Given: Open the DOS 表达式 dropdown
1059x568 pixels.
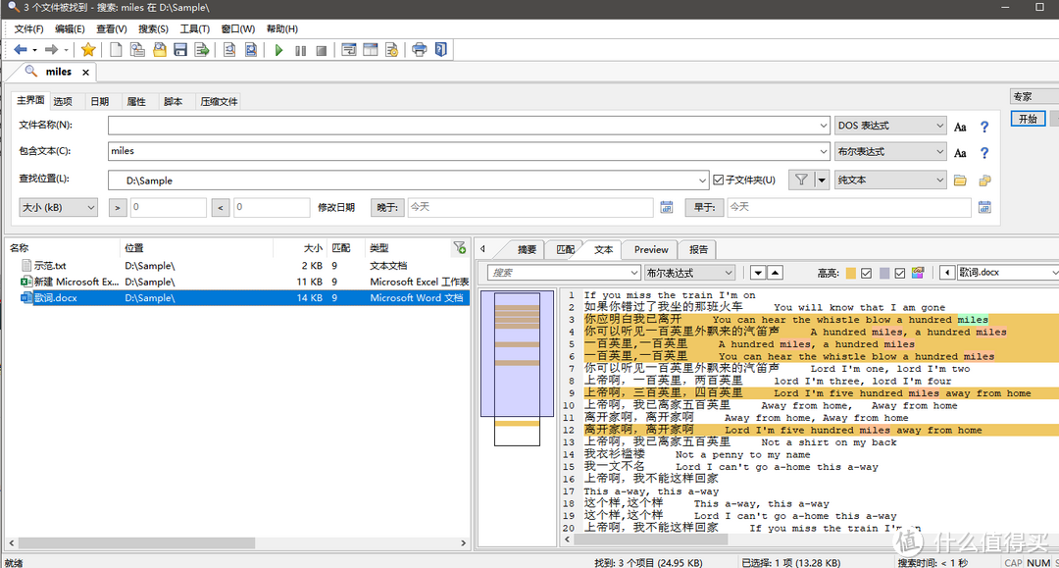Looking at the screenshot, I should 890,126.
